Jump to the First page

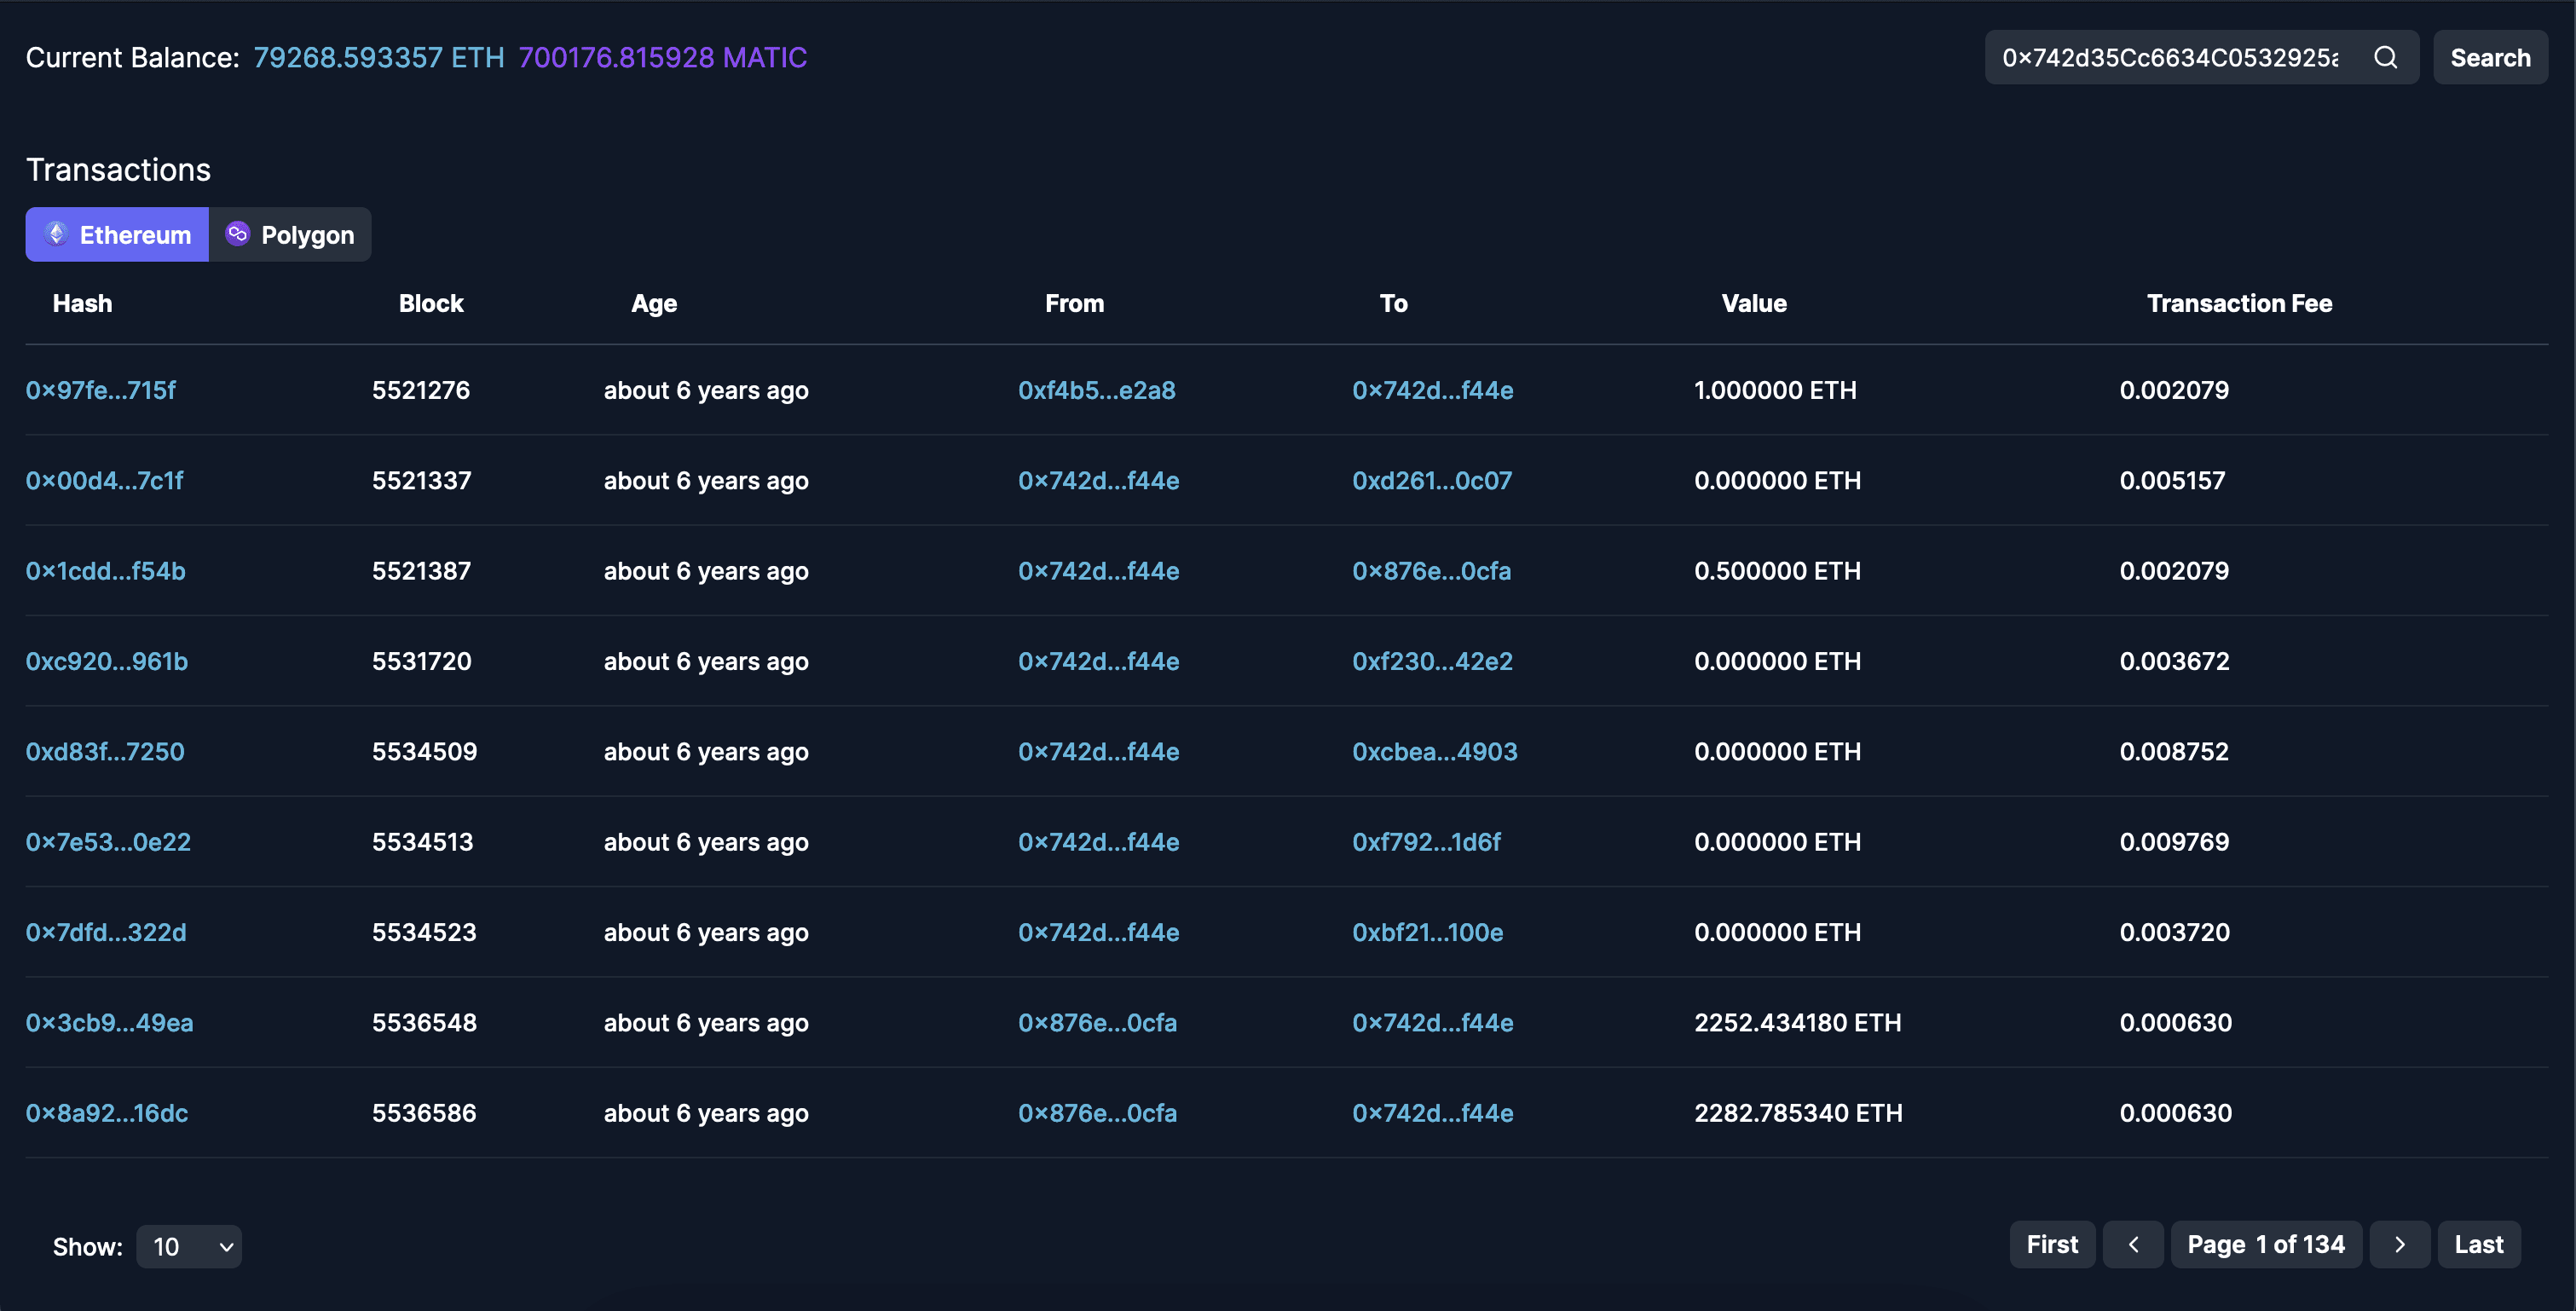tap(2052, 1245)
